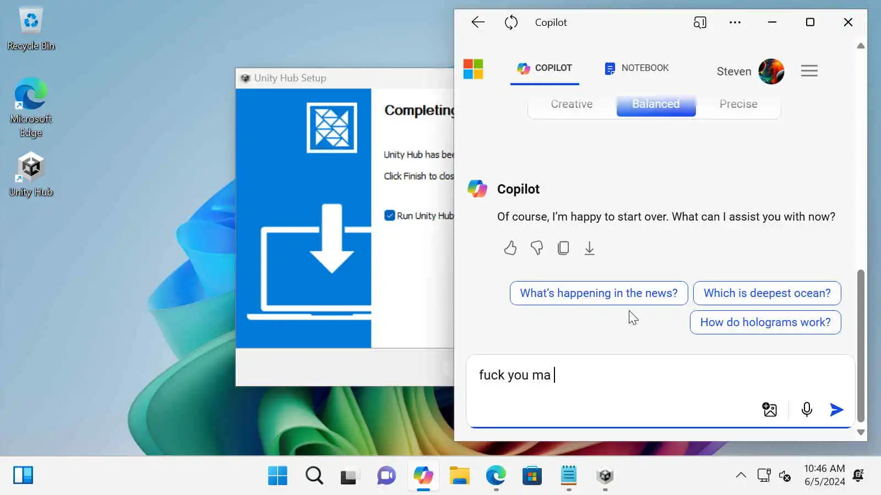Click Unity Hub icon on taskbar
Screen dimensions: 881x495
click(605, 475)
